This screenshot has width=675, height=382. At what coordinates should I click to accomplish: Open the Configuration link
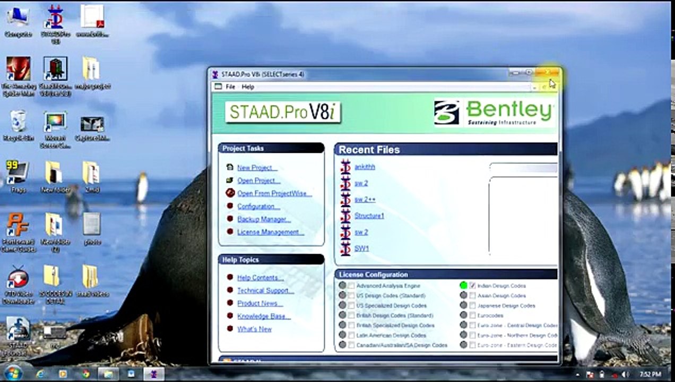(258, 206)
